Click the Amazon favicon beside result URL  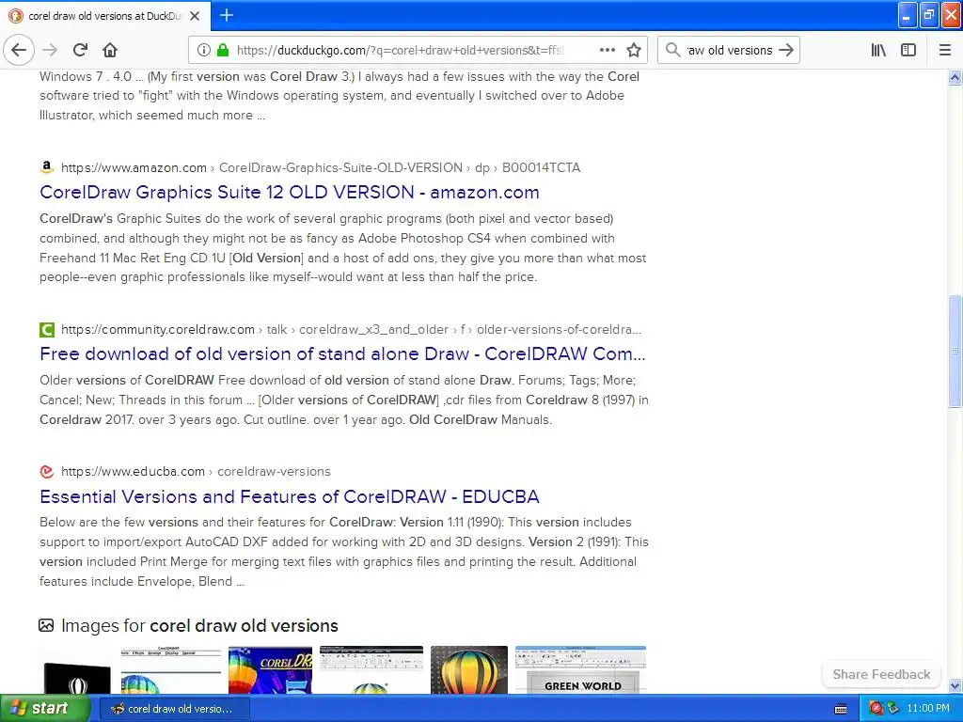pyautogui.click(x=47, y=167)
